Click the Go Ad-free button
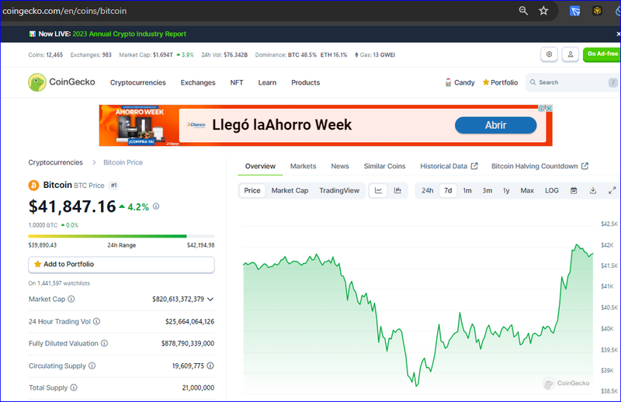The width and height of the screenshot is (621, 402). [602, 54]
